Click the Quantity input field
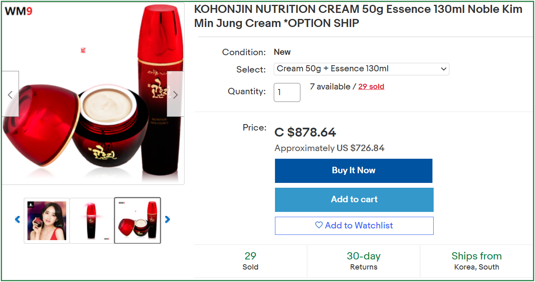The image size is (535, 282). click(x=287, y=92)
